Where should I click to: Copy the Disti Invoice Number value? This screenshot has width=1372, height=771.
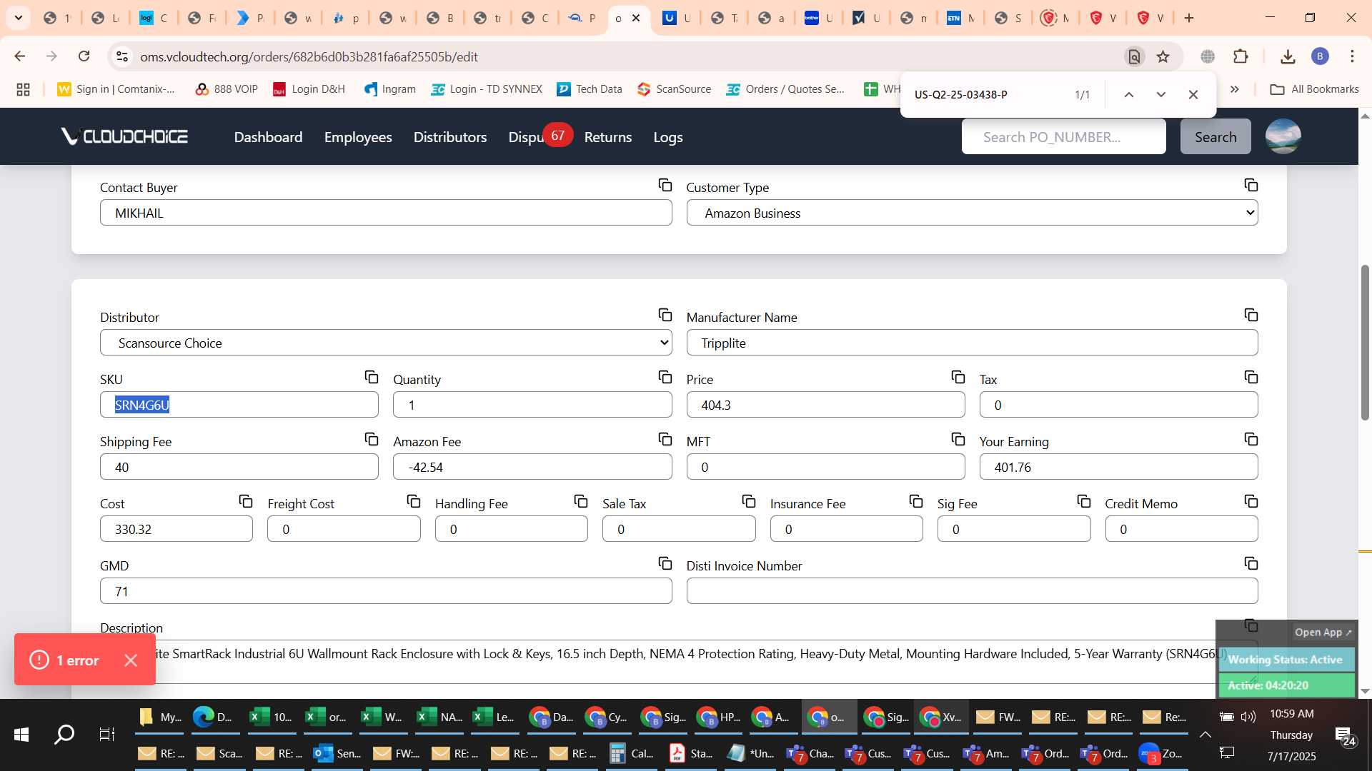(1251, 564)
